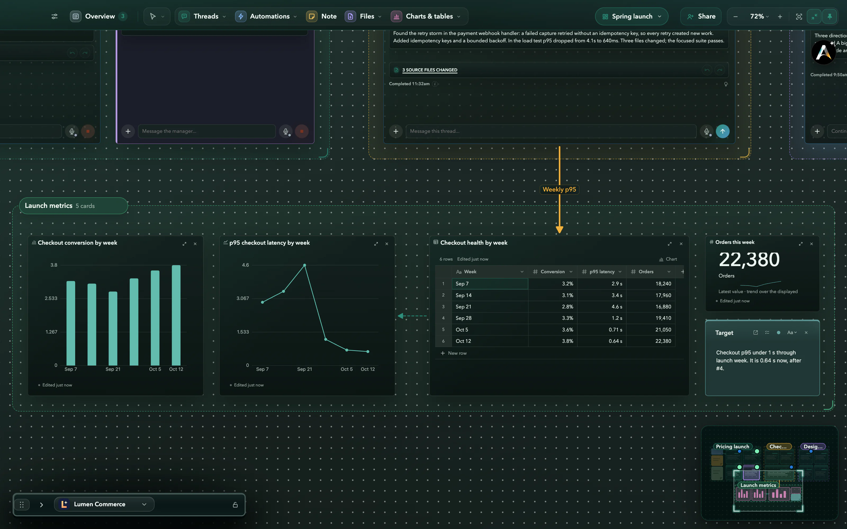Screen dimensions: 847x529
Task: Open the Charts & tables dropdown
Action: (459, 16)
